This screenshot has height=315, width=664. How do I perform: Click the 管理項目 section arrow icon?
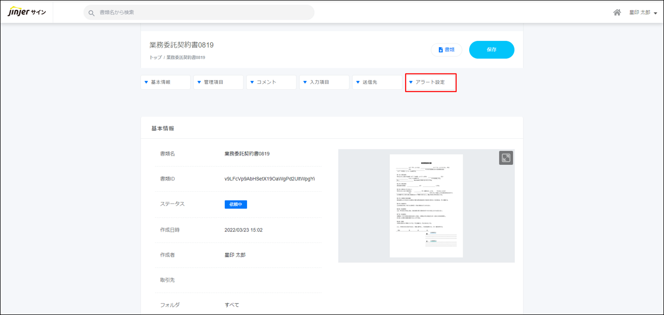[x=199, y=82]
